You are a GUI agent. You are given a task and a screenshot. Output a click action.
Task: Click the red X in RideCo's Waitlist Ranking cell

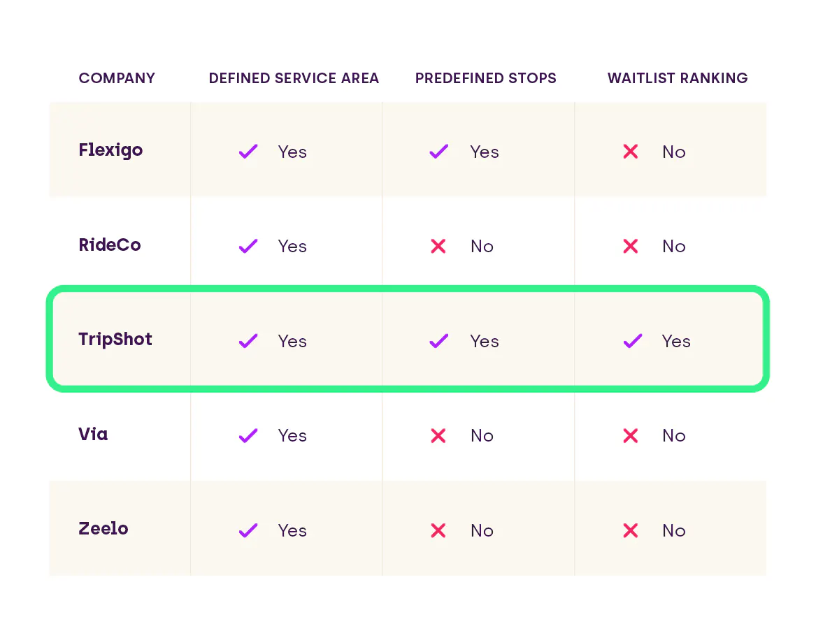click(x=630, y=246)
